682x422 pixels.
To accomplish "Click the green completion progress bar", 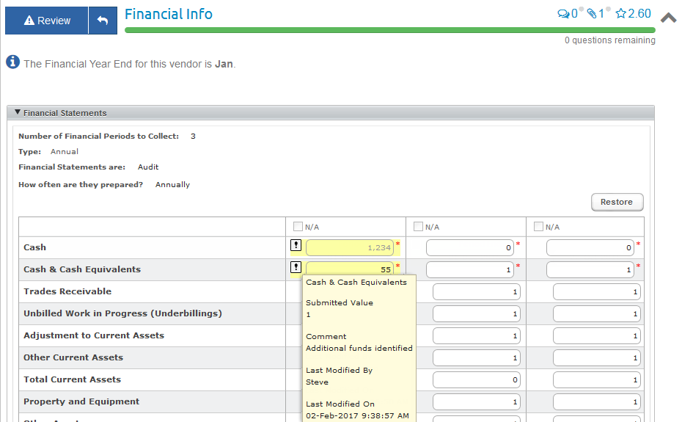I will click(x=389, y=30).
